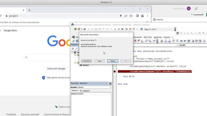Click the Break (pause) icon in VBA toolbar
Viewport: 207px width, 116px height.
tap(115, 29)
